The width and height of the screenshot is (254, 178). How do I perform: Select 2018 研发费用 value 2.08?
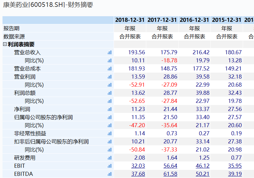140,157
